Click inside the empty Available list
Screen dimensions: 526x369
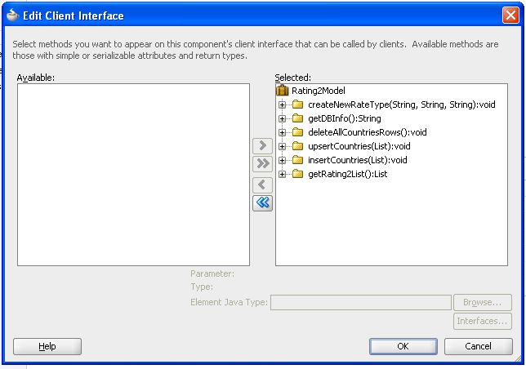[133, 174]
